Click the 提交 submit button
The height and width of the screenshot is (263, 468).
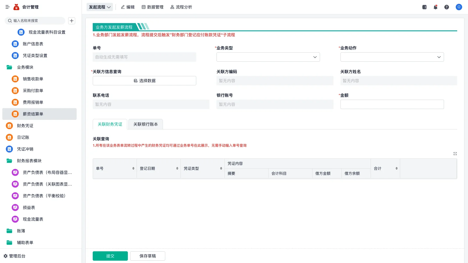point(110,256)
